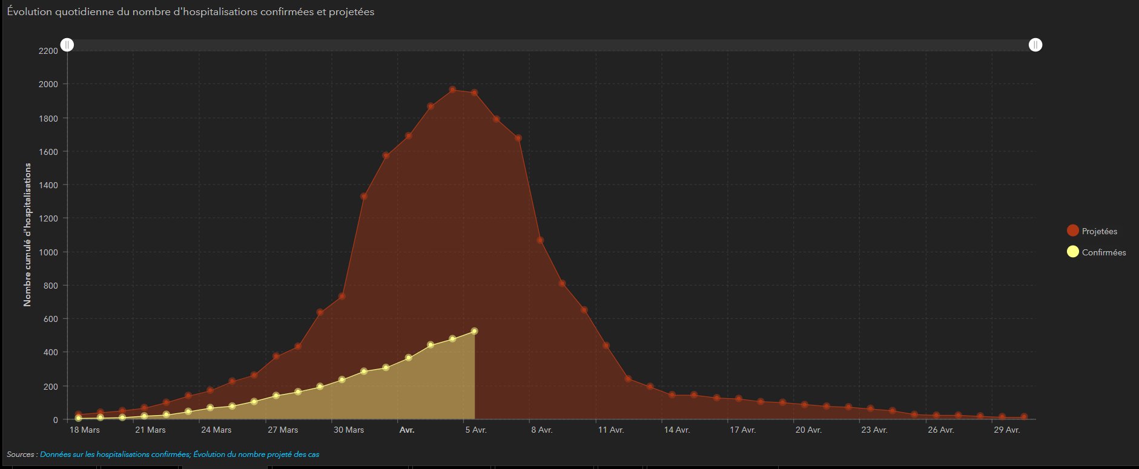Click the projected point above 11 Avr.
1139x469 pixels.
tap(606, 346)
